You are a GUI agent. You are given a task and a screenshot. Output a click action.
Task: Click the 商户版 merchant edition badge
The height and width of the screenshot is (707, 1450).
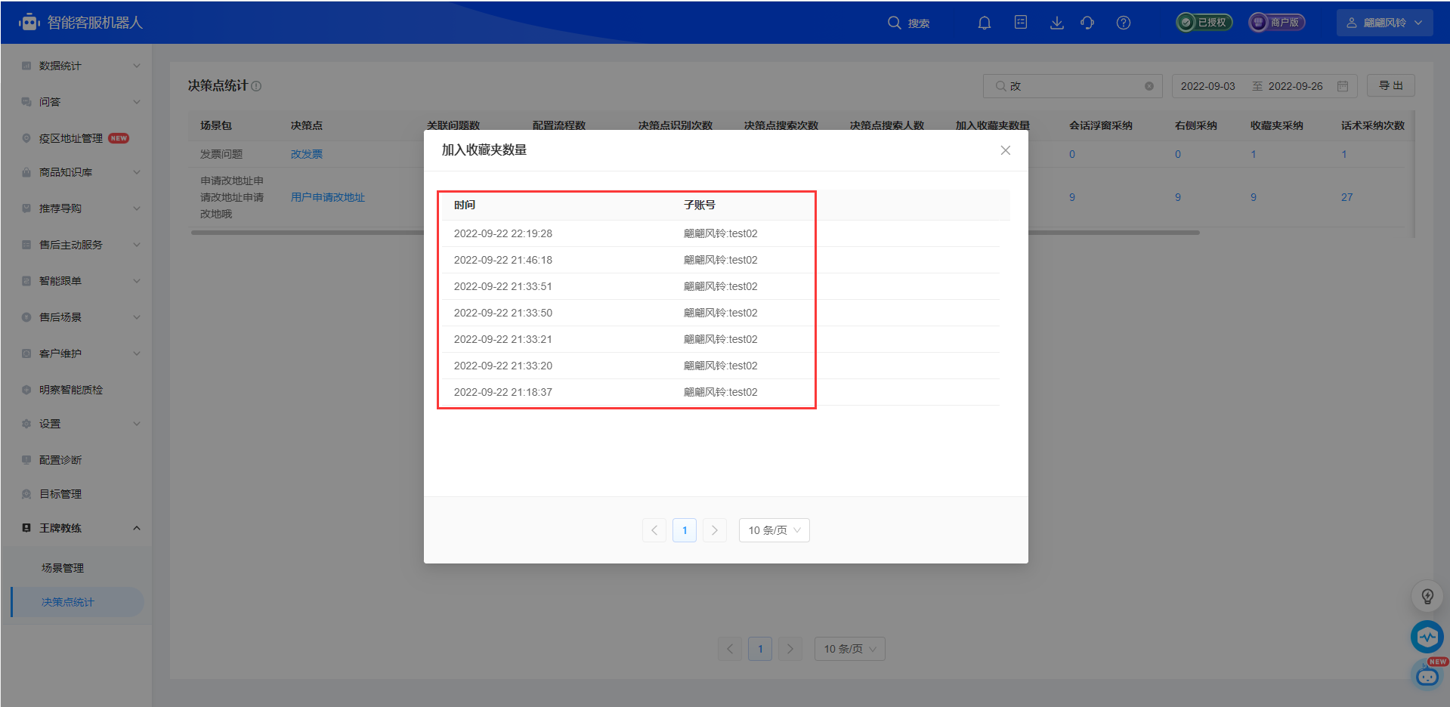click(1277, 23)
